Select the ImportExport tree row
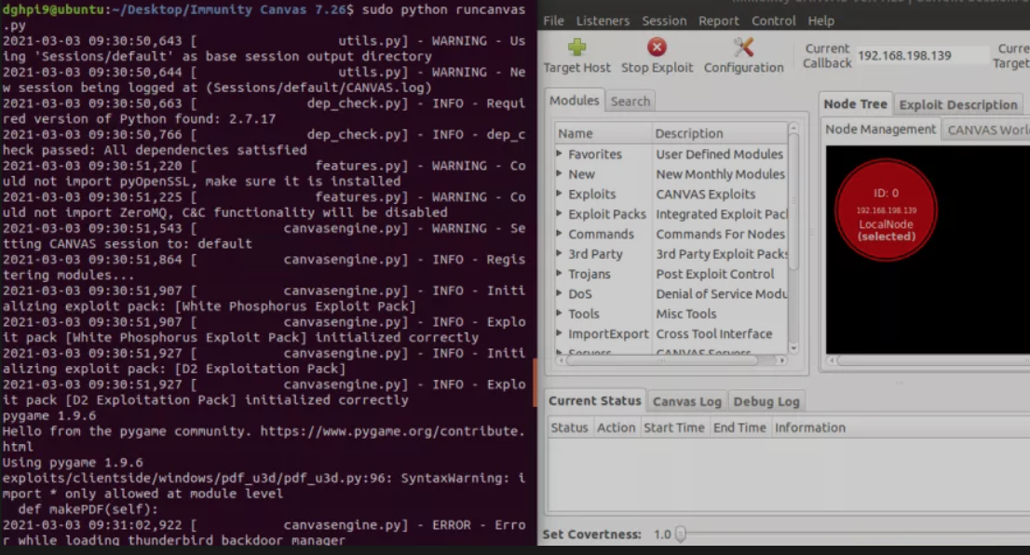Viewport: 1030px width, 555px height. coord(671,333)
